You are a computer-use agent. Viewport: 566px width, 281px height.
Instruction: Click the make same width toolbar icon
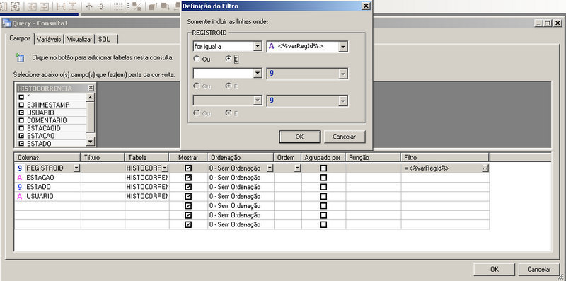pyautogui.click(x=32, y=6)
